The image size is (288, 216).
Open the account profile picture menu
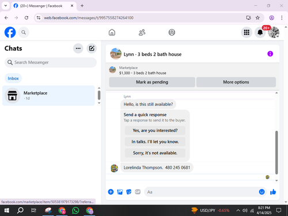pyautogui.click(x=274, y=32)
